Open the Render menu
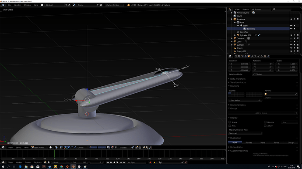Viewport: 302px width, 169px height. point(18,5)
